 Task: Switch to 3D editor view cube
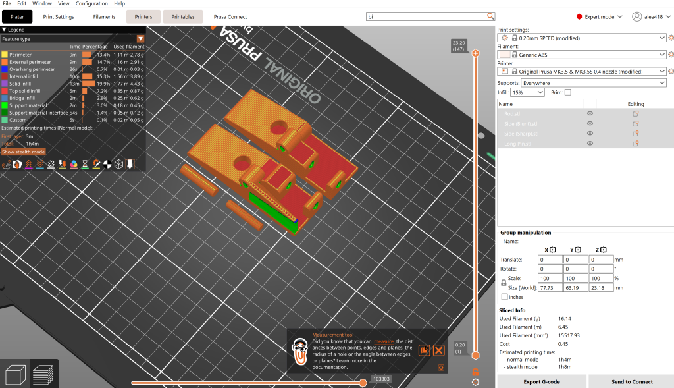(16, 375)
